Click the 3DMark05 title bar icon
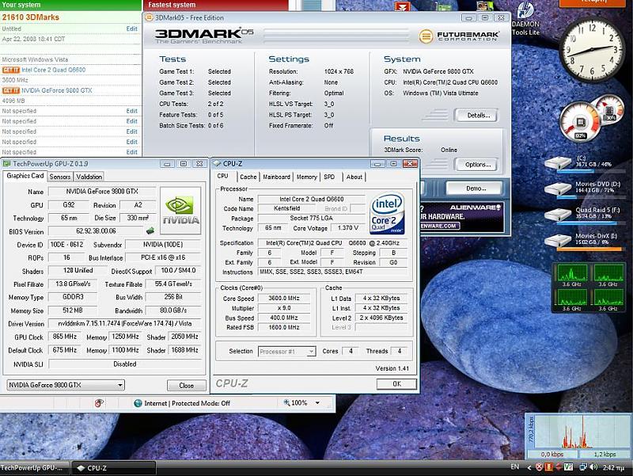 point(149,17)
